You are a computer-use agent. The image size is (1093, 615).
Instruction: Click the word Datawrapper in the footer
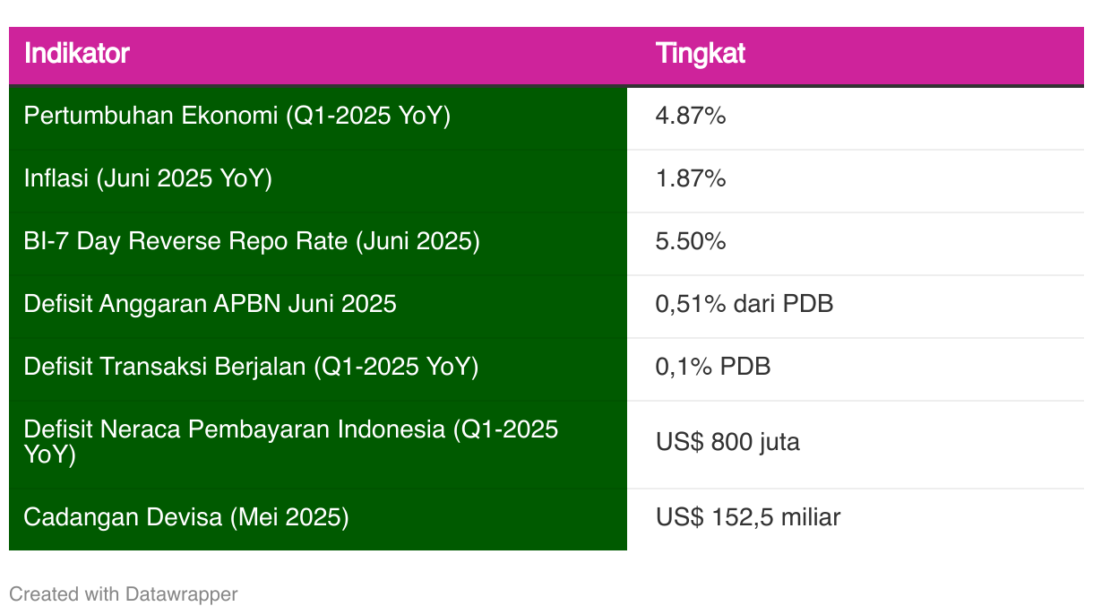point(182,594)
